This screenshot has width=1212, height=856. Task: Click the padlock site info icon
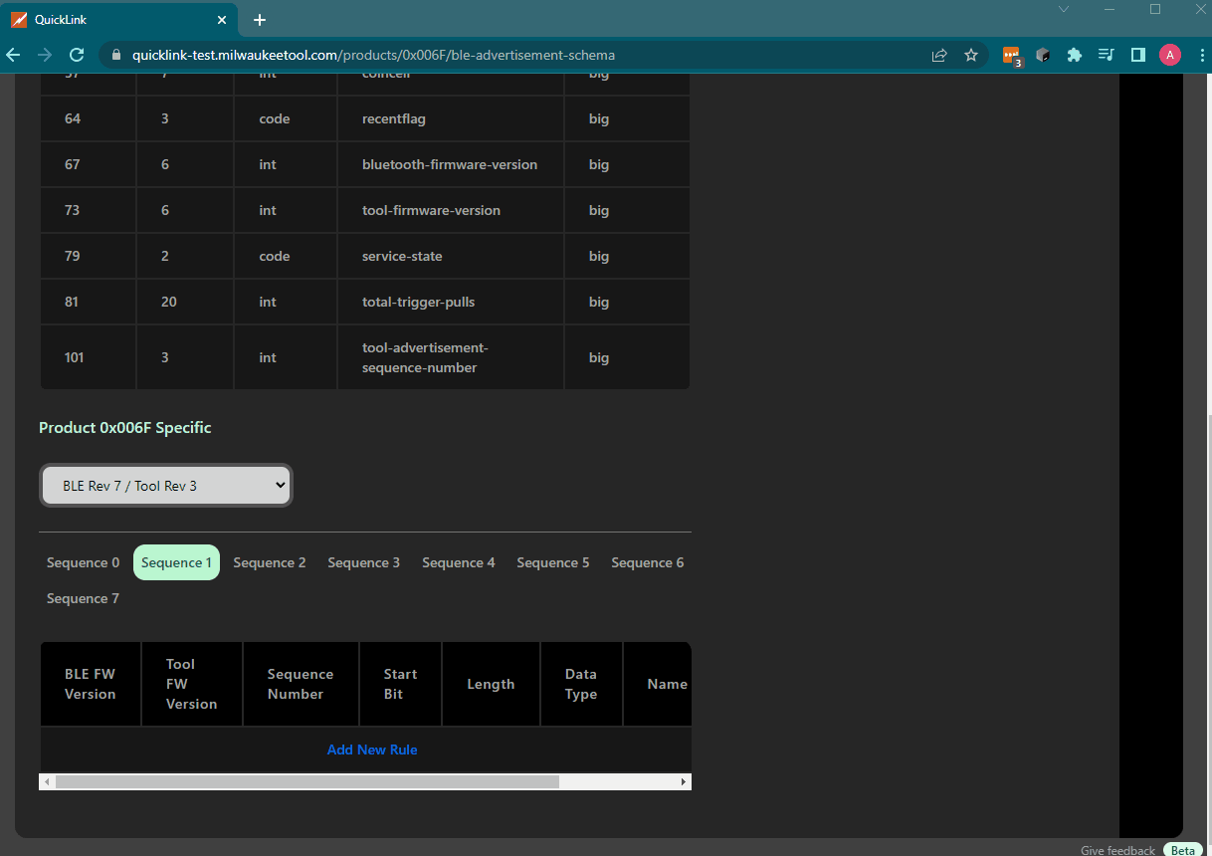[x=116, y=56]
